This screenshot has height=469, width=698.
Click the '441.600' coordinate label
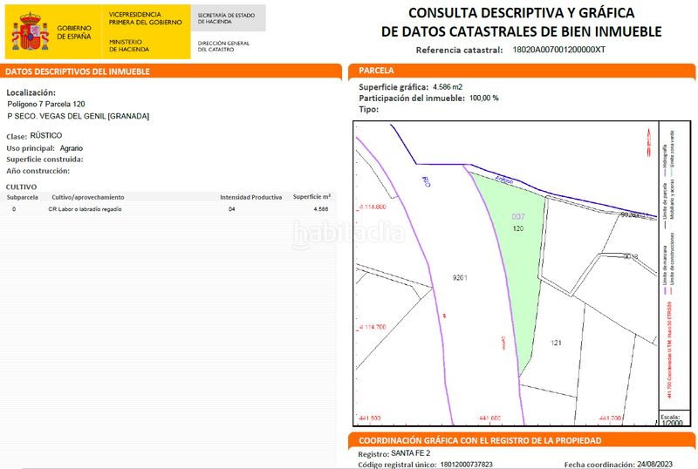[489, 418]
